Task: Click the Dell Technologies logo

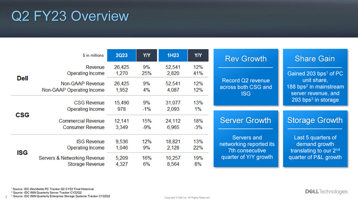Action: click(327, 192)
